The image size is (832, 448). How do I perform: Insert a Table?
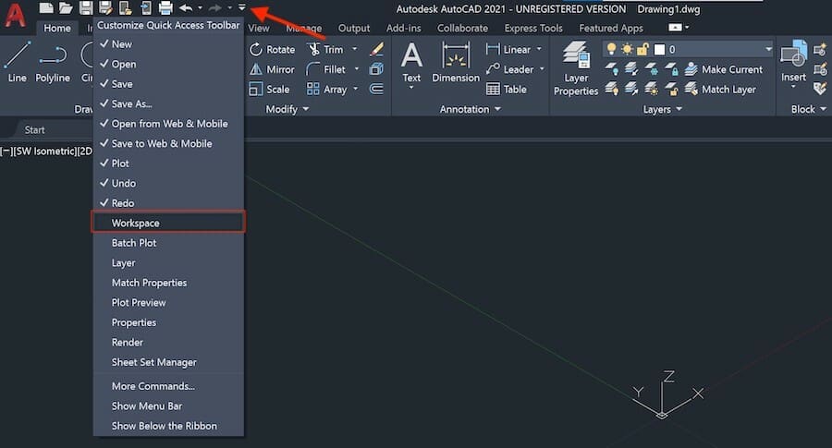(x=507, y=89)
